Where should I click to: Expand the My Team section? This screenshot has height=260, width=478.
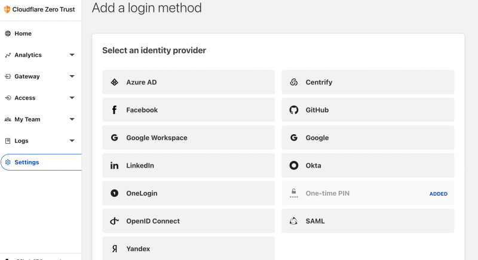(x=72, y=119)
